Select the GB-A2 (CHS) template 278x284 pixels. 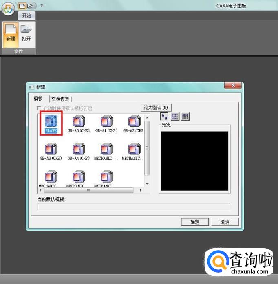(133, 124)
